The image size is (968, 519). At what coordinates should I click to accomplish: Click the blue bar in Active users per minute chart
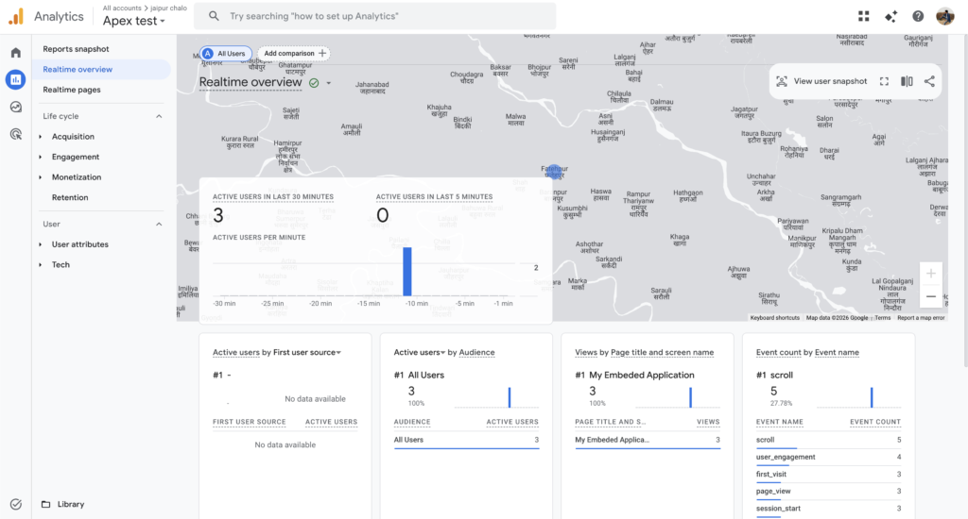click(407, 272)
